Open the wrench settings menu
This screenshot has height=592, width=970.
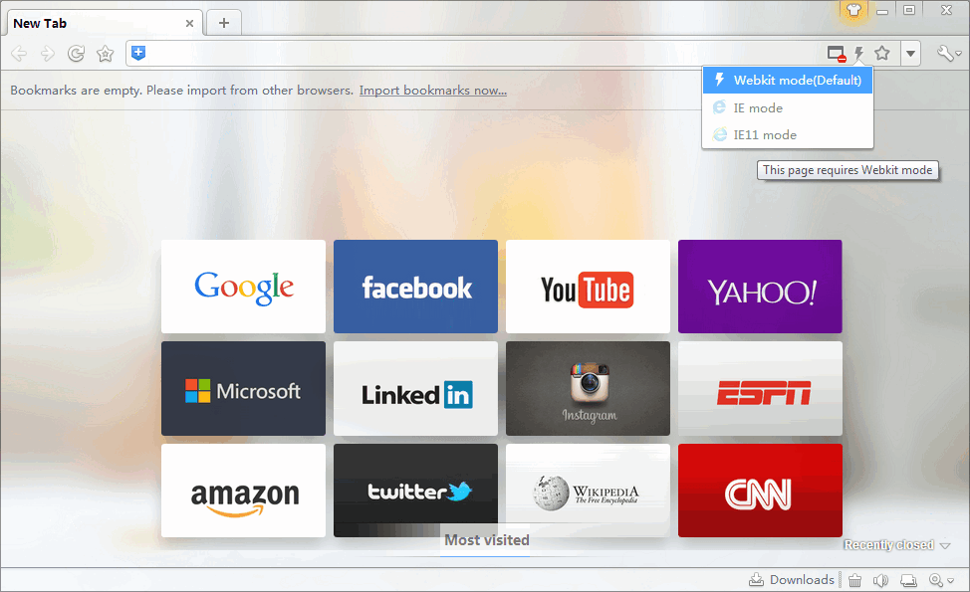click(x=948, y=54)
